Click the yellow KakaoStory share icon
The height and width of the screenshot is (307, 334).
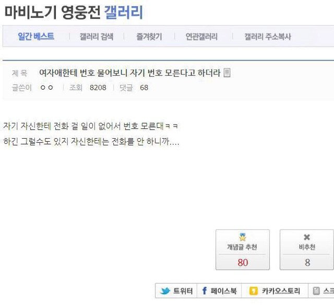tap(254, 291)
